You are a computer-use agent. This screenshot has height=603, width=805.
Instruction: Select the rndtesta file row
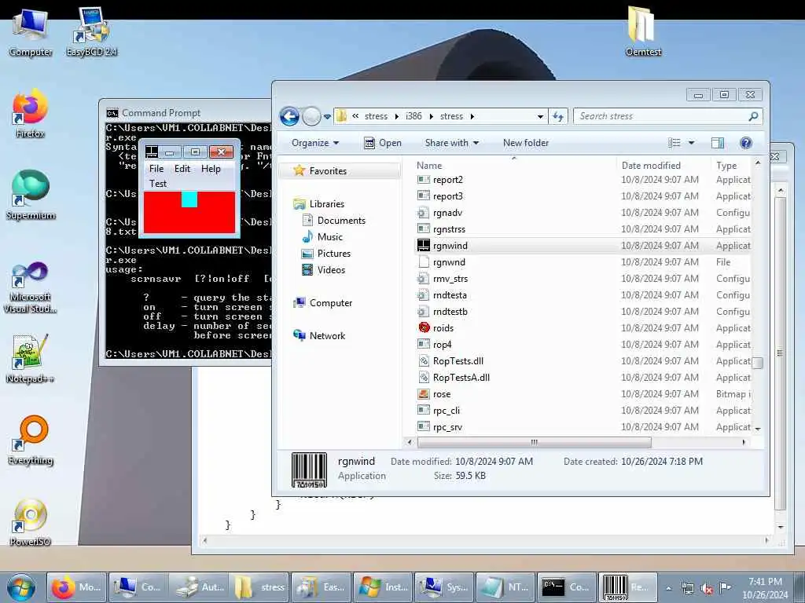[x=583, y=295]
